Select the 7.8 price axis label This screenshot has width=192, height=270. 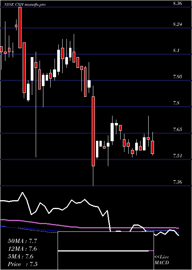(176, 103)
